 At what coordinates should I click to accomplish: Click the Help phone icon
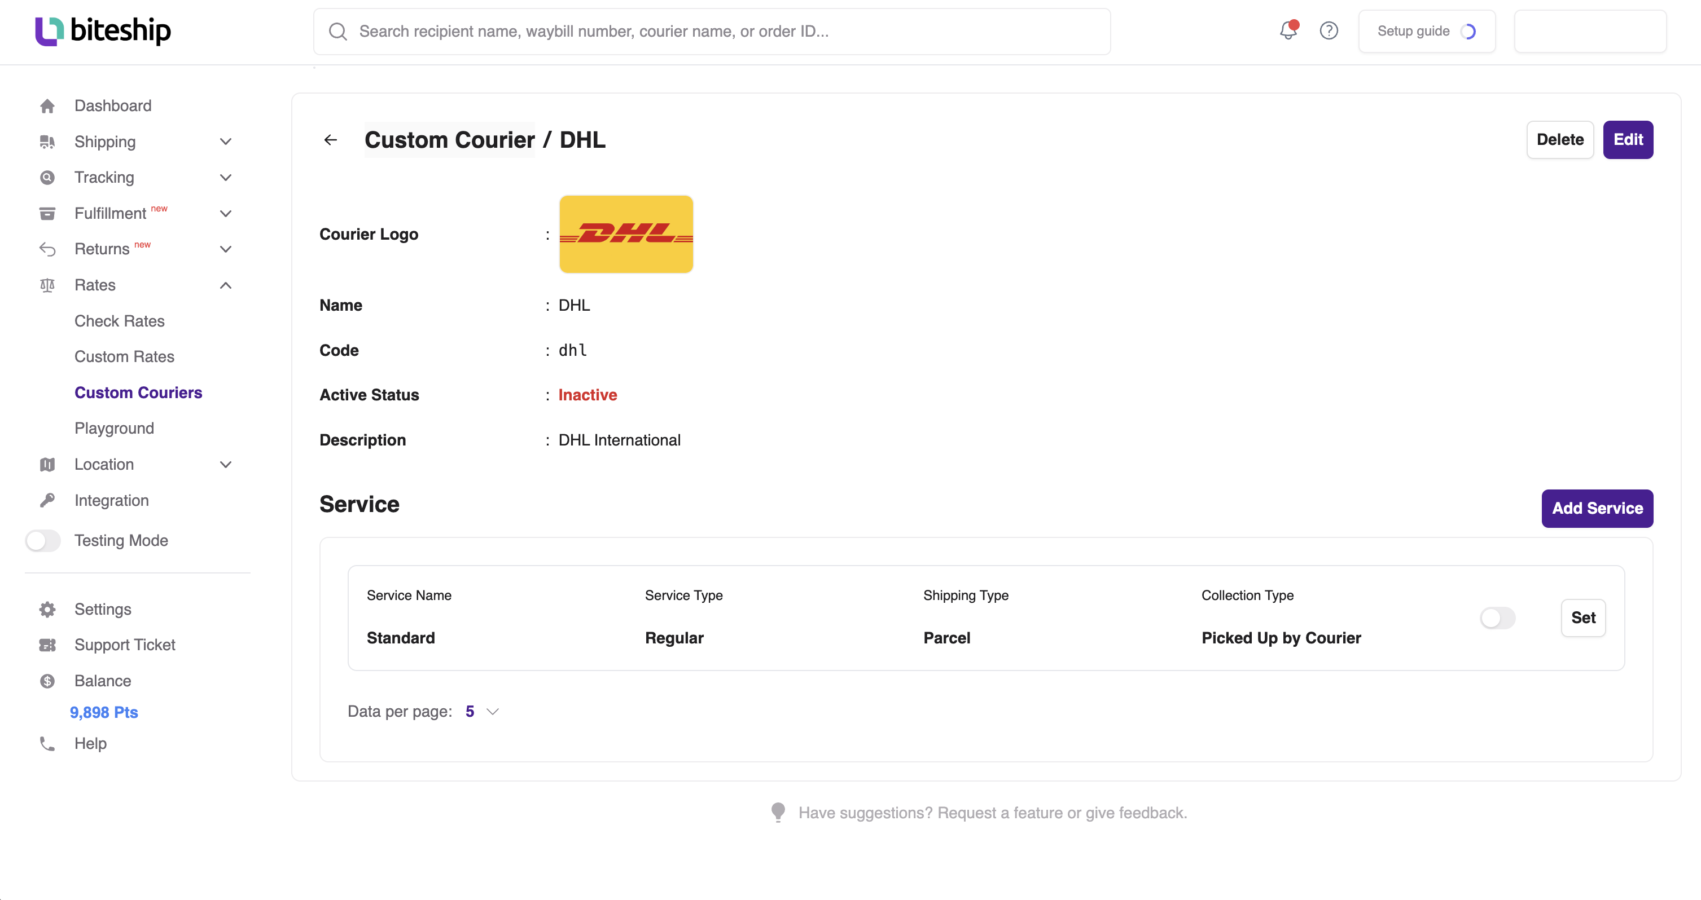pos(47,744)
